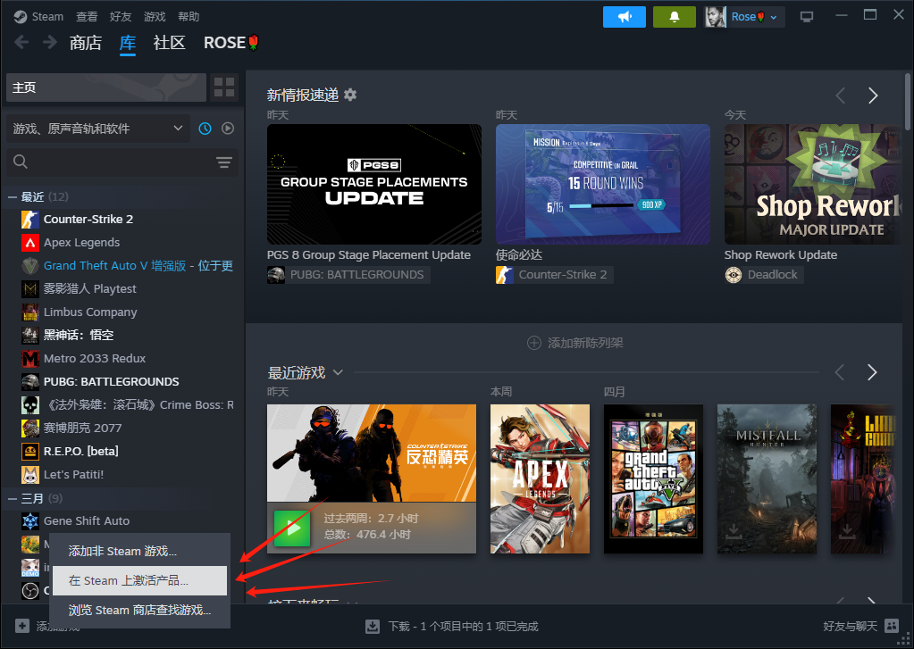Viewport: 914px width, 649px height.
Task: Open the ROSE profile tab
Action: pos(231,43)
